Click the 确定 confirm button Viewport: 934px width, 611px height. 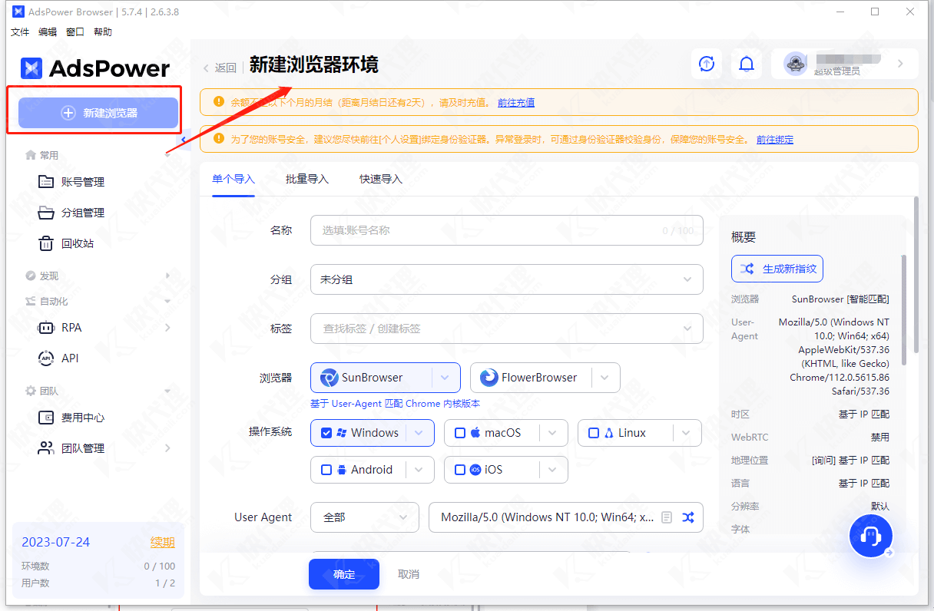click(x=344, y=574)
